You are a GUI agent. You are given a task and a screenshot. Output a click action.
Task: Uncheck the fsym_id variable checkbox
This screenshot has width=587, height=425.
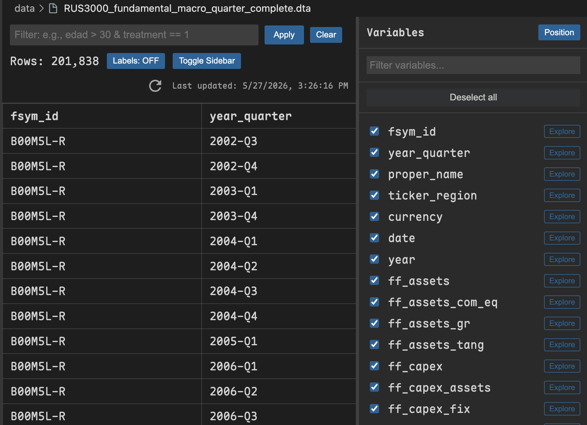(x=375, y=131)
